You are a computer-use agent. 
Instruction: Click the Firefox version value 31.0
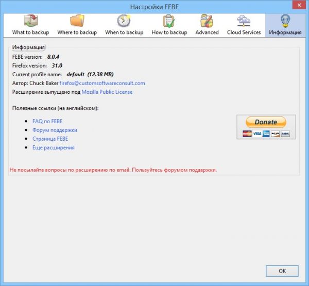57,65
